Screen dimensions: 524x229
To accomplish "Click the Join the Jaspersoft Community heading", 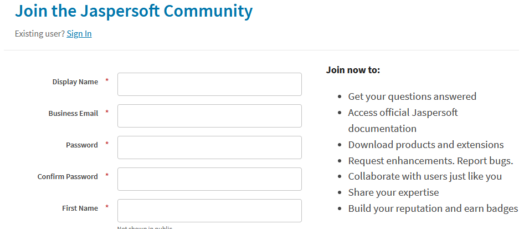I will click(133, 11).
